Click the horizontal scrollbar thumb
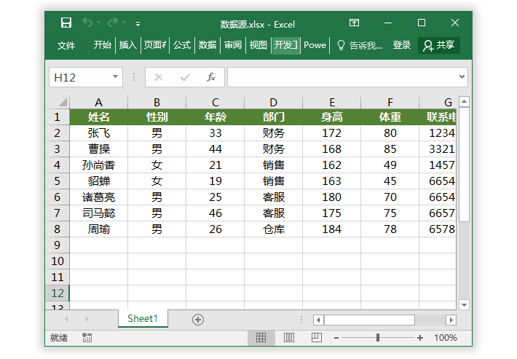 (369, 320)
